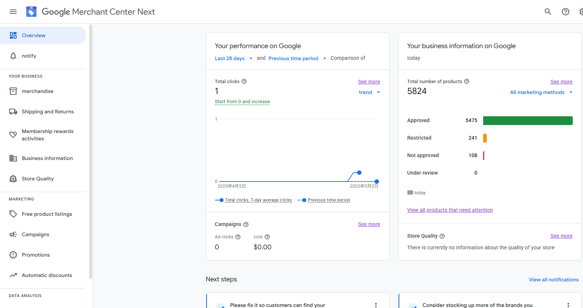Click the peak data point on clicks chart
This screenshot has height=308, width=583.
click(359, 172)
